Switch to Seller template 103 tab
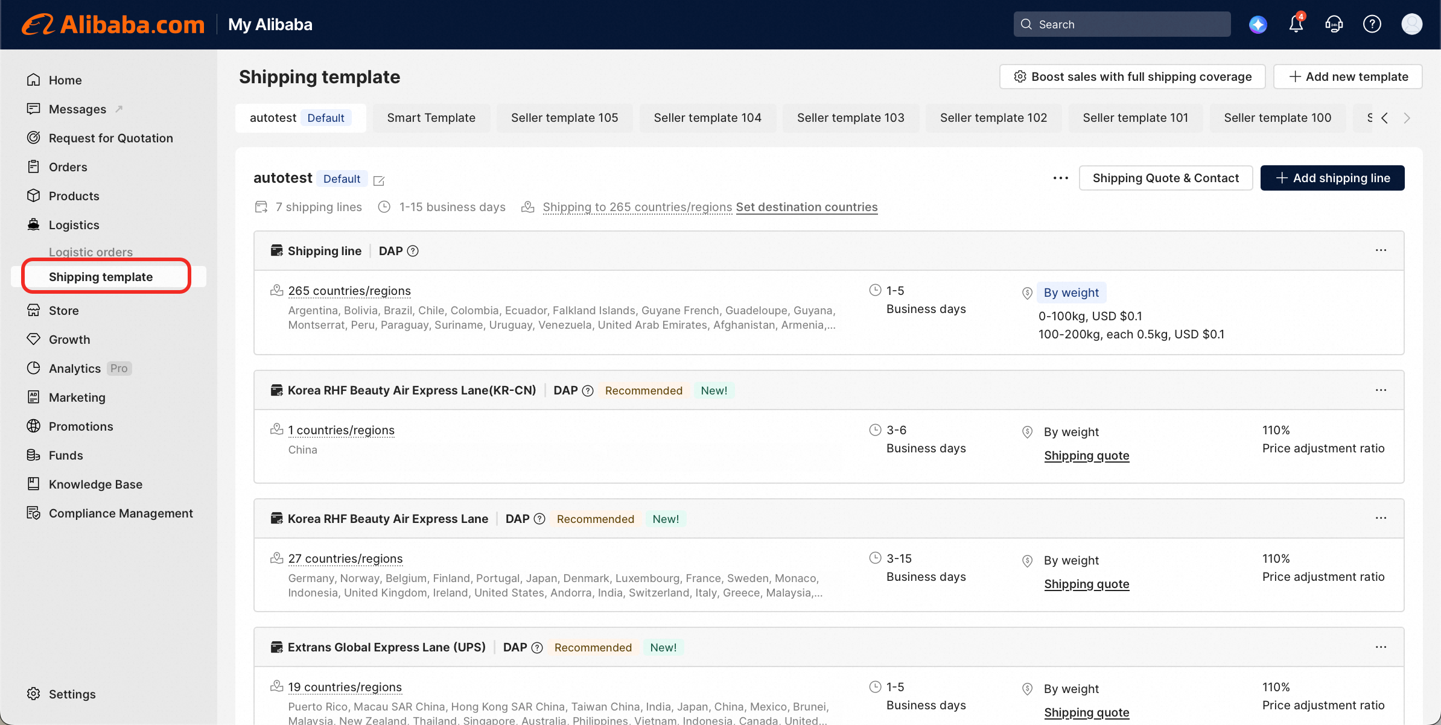Screen dimensions: 1441x725 tap(851, 118)
